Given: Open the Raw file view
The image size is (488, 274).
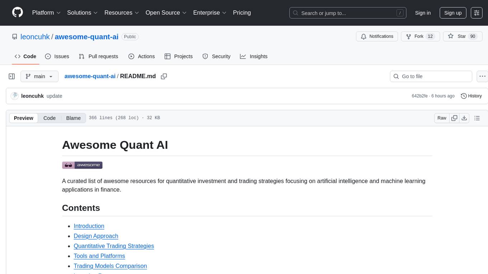Looking at the screenshot, I should (442, 118).
